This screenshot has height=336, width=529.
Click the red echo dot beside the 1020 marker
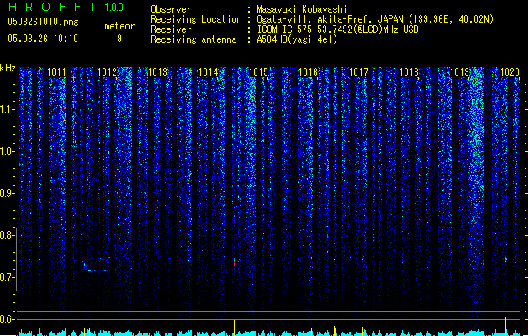[x=506, y=260]
